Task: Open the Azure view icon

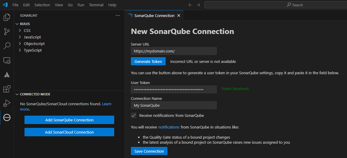Action: tap(7, 75)
